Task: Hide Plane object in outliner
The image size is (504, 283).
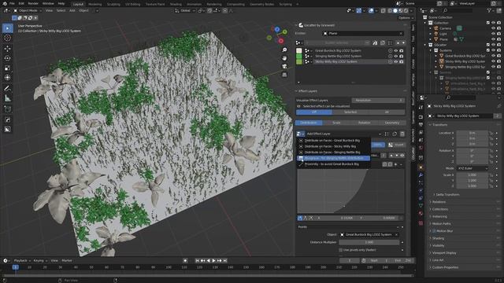Action: point(493,39)
